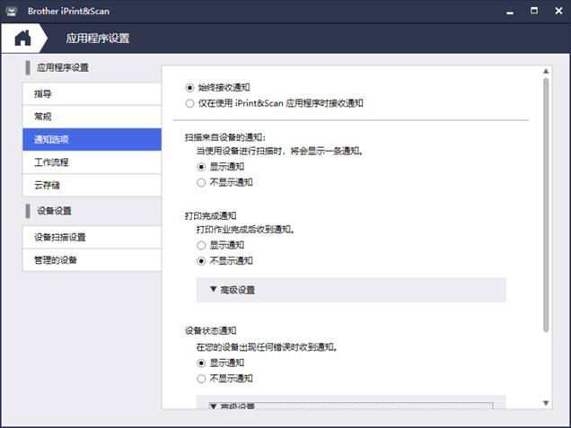571x428 pixels.
Task: Click the help question mark in title bar
Action: point(485,10)
